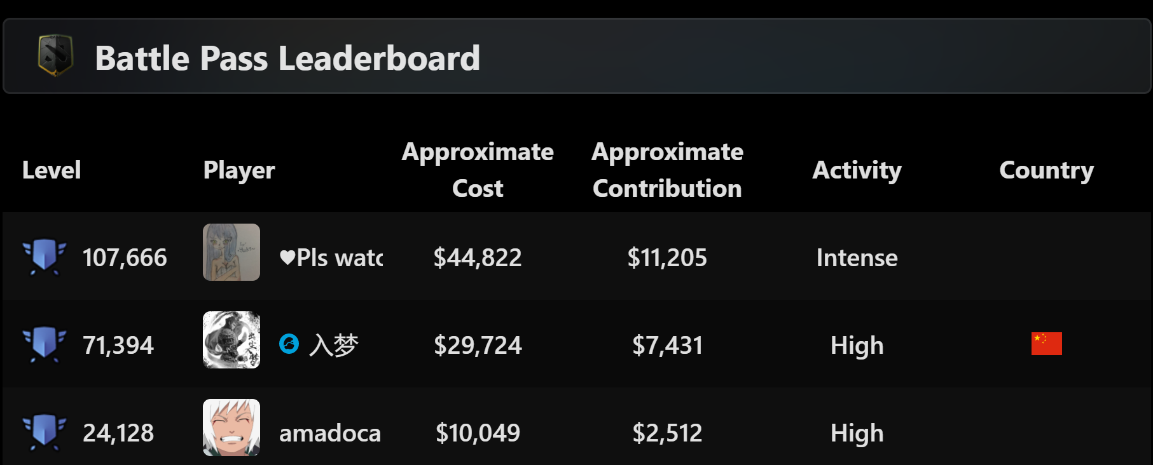Sort by Approximate Contribution column

(667, 170)
